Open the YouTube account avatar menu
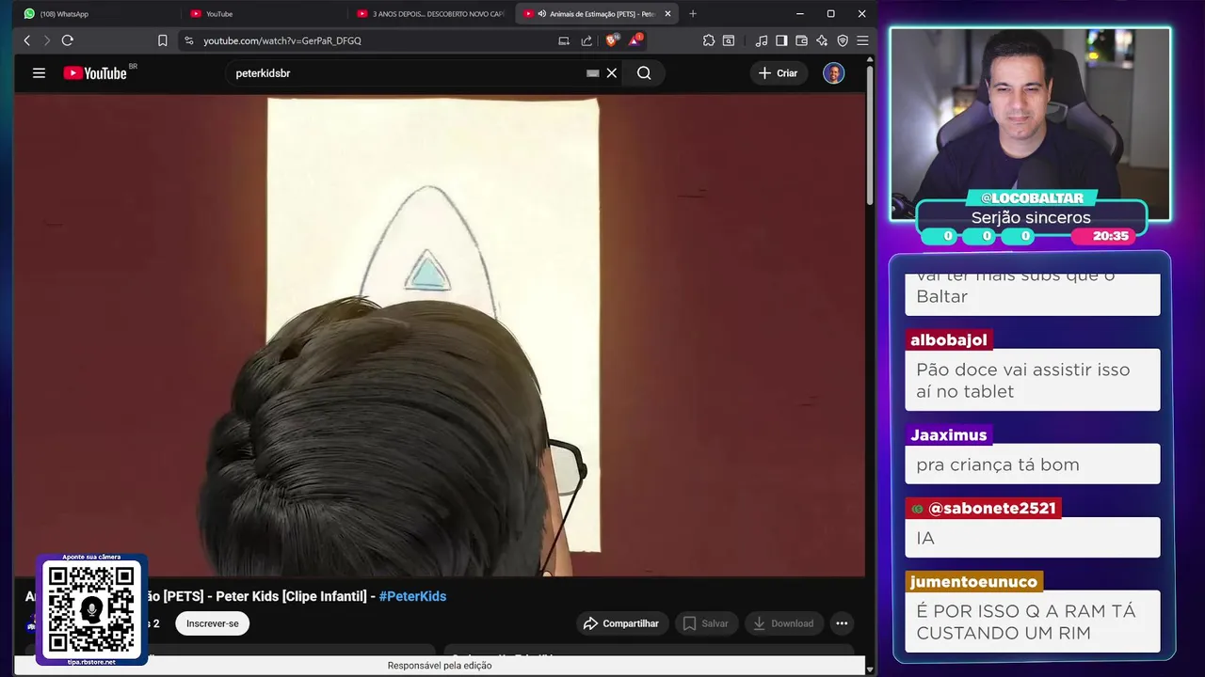The image size is (1205, 677). point(834,72)
